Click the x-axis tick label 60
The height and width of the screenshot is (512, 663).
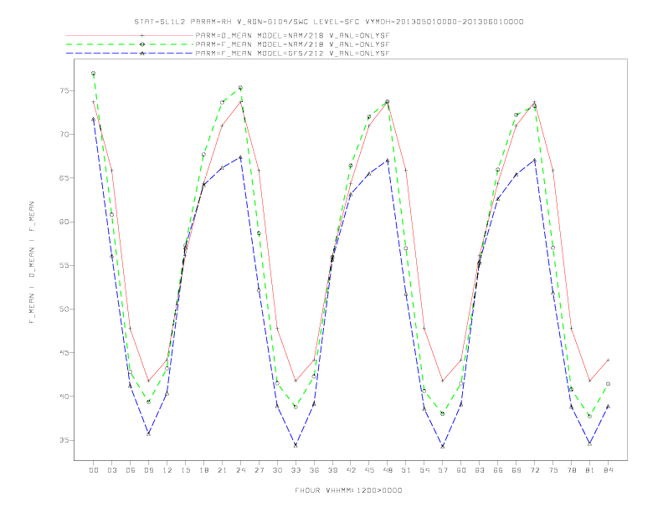[x=461, y=470]
